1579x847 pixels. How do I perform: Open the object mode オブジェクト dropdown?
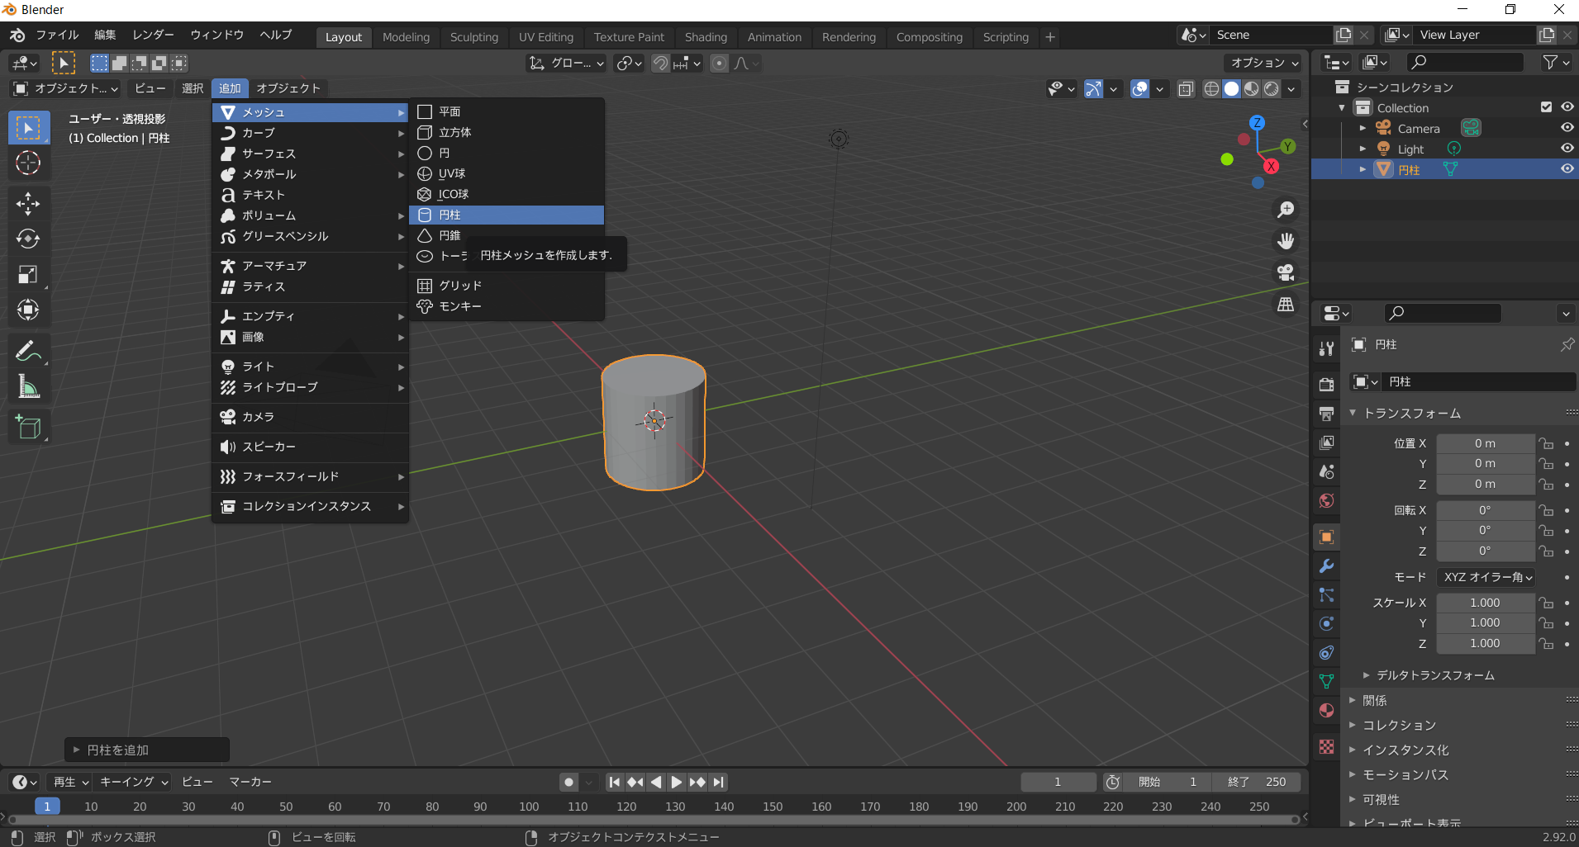click(66, 88)
